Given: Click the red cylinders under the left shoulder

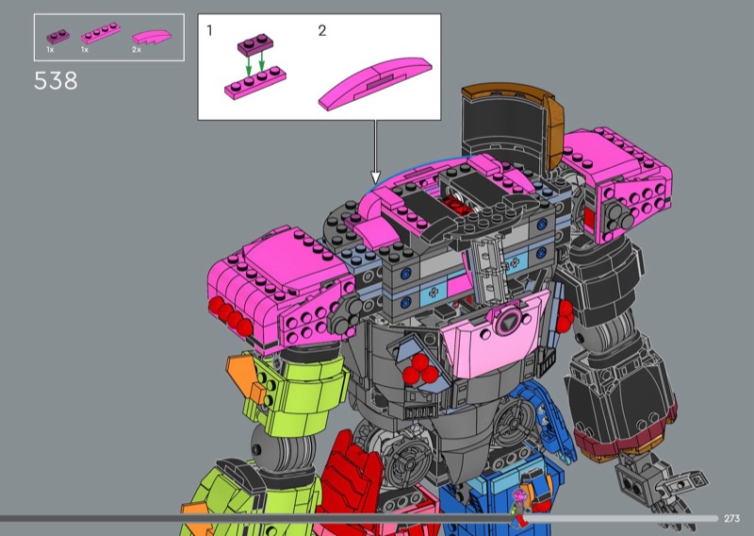Looking at the screenshot, I should pyautogui.click(x=233, y=318).
